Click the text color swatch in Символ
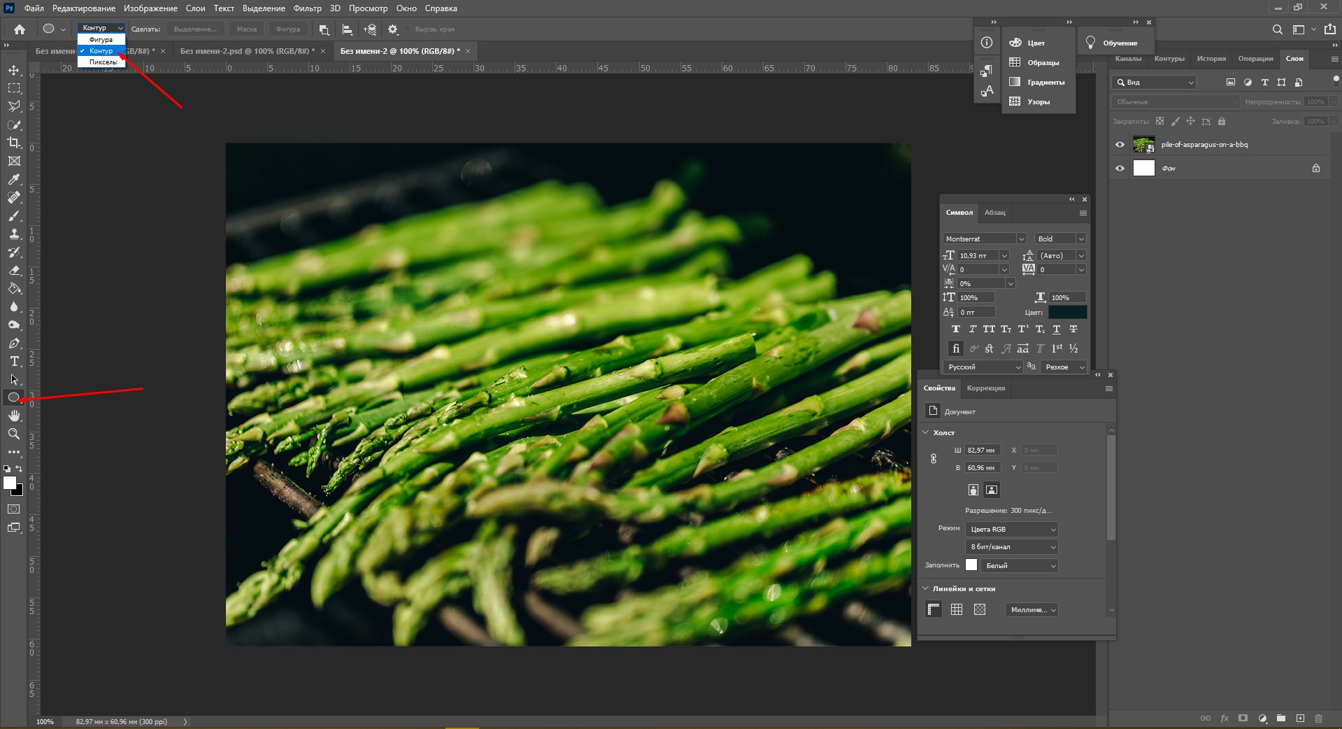The width and height of the screenshot is (1342, 729). (x=1067, y=312)
